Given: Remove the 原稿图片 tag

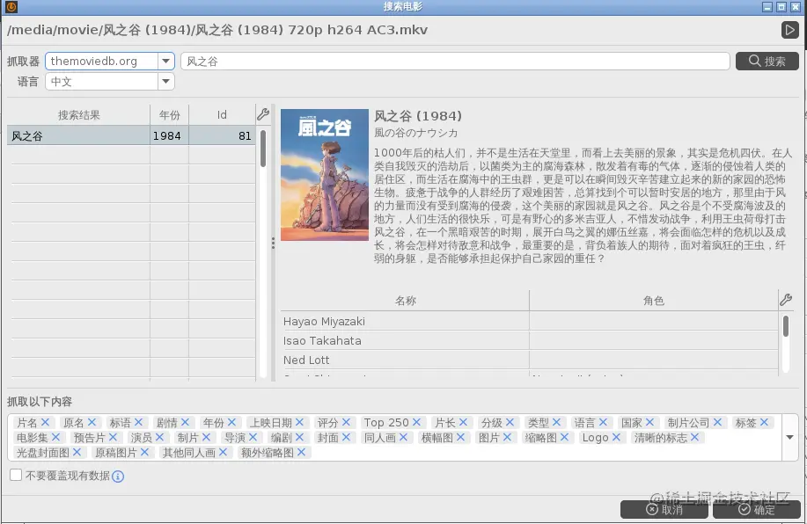Looking at the screenshot, I should click(x=144, y=452).
